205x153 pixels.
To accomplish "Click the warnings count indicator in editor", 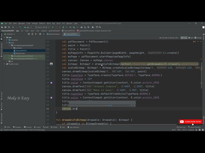I will [194, 41].
